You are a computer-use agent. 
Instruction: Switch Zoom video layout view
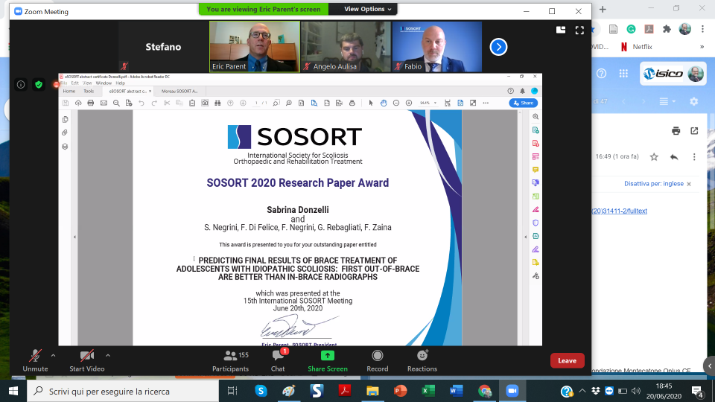[x=561, y=30]
